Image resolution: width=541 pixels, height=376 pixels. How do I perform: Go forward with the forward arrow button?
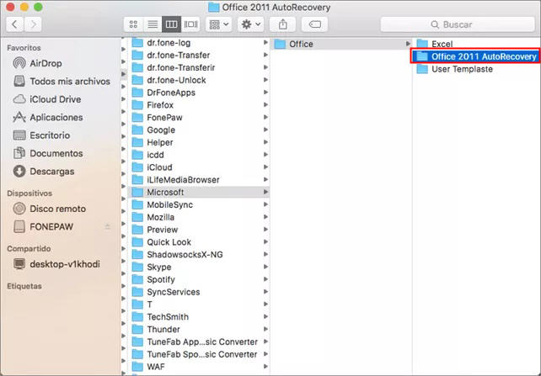click(34, 24)
